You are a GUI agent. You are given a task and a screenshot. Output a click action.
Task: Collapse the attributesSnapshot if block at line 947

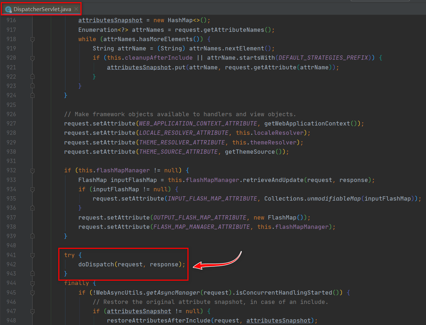[32, 311]
